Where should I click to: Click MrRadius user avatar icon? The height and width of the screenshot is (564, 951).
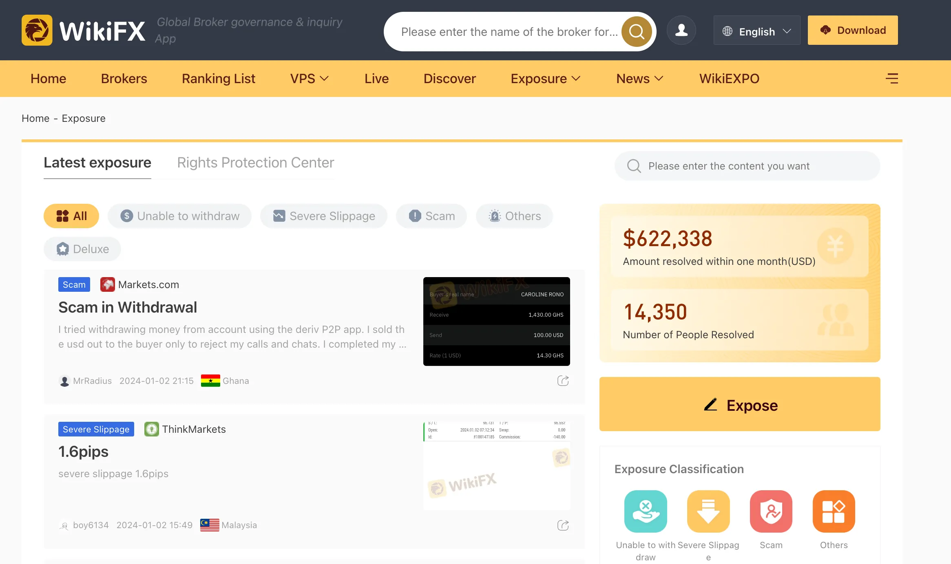64,381
